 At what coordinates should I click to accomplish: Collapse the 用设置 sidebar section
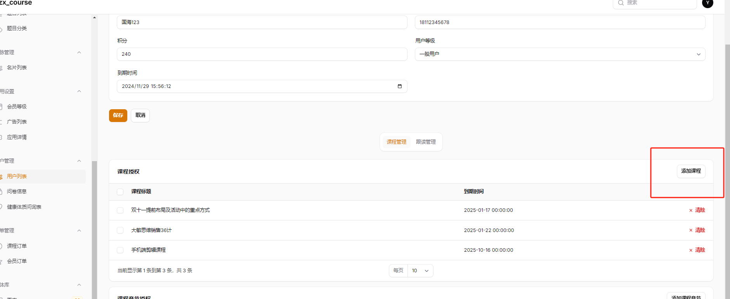79,91
